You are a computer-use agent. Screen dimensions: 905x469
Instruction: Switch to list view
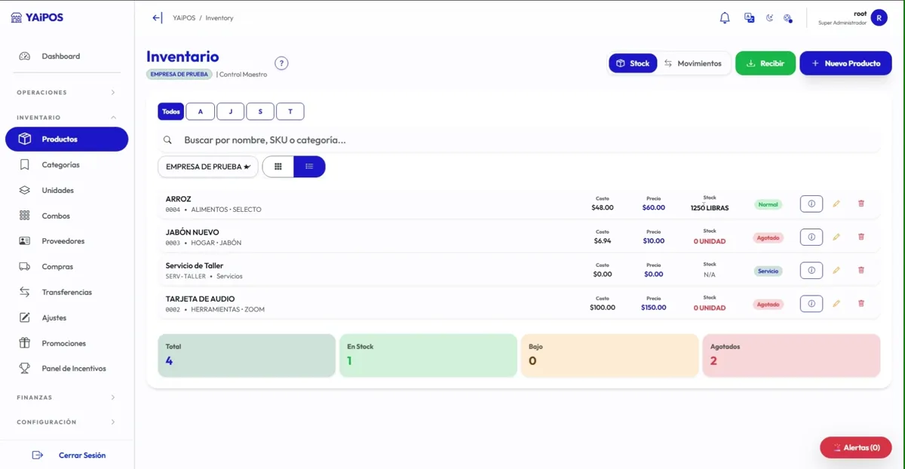309,167
